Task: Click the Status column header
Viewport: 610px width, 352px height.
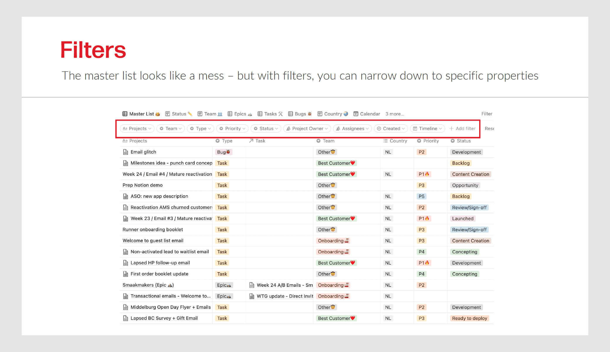Action: (x=461, y=141)
